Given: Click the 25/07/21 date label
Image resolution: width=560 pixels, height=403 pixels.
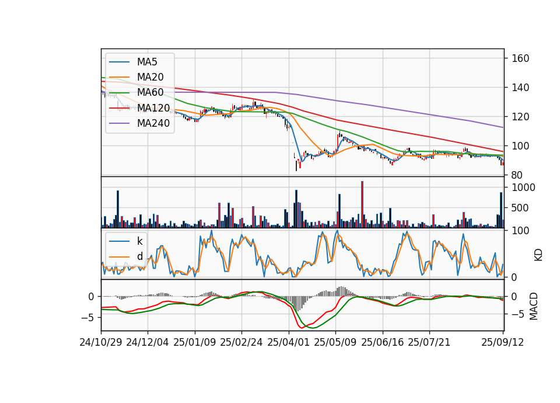Looking at the screenshot, I should (429, 342).
